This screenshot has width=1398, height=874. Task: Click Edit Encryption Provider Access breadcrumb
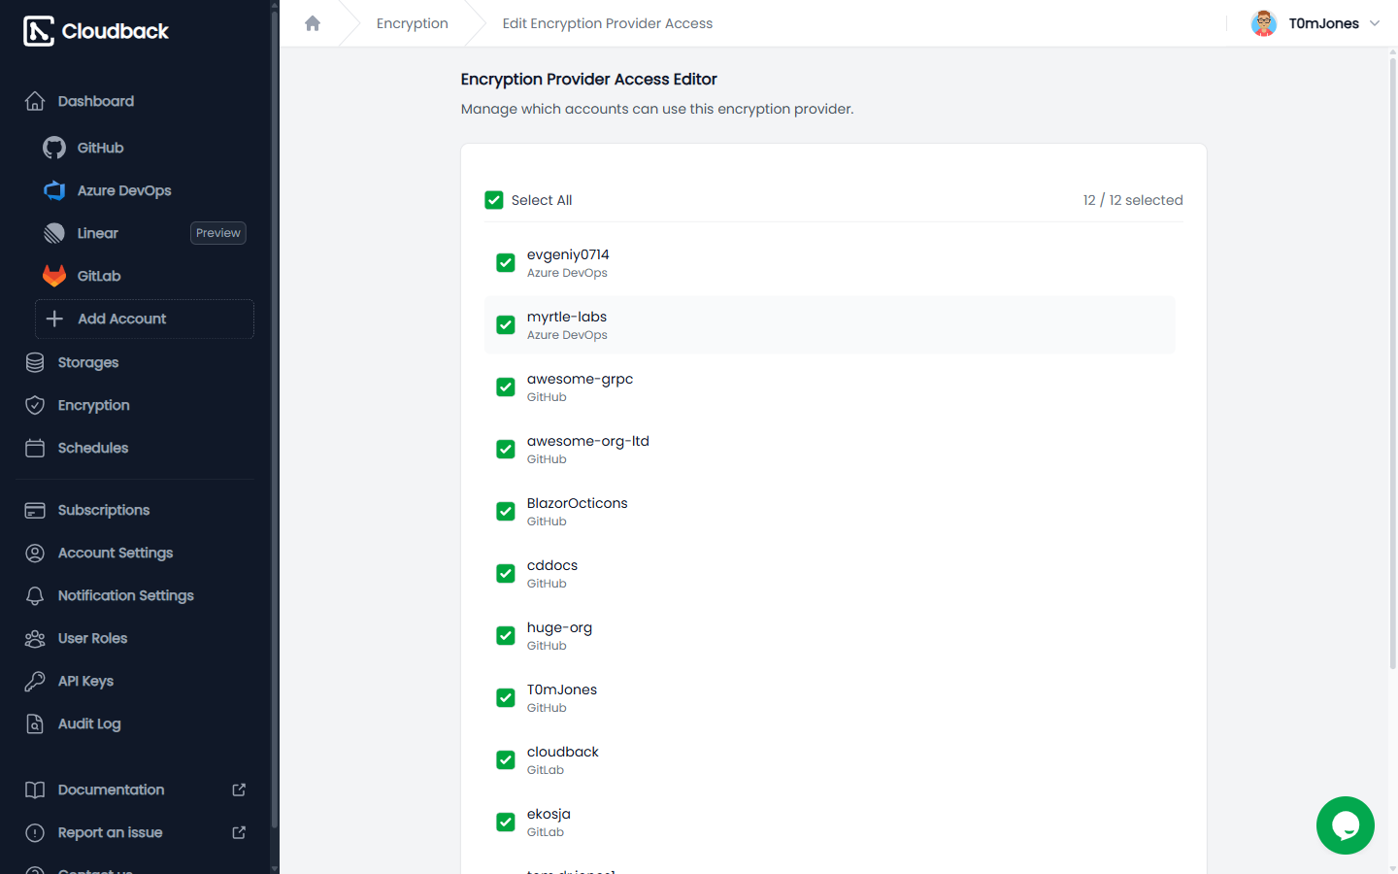pos(608,23)
